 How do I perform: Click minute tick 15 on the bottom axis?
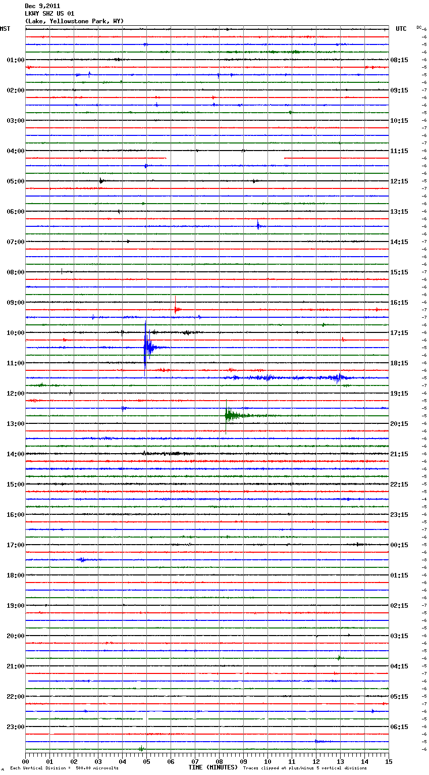point(389,761)
